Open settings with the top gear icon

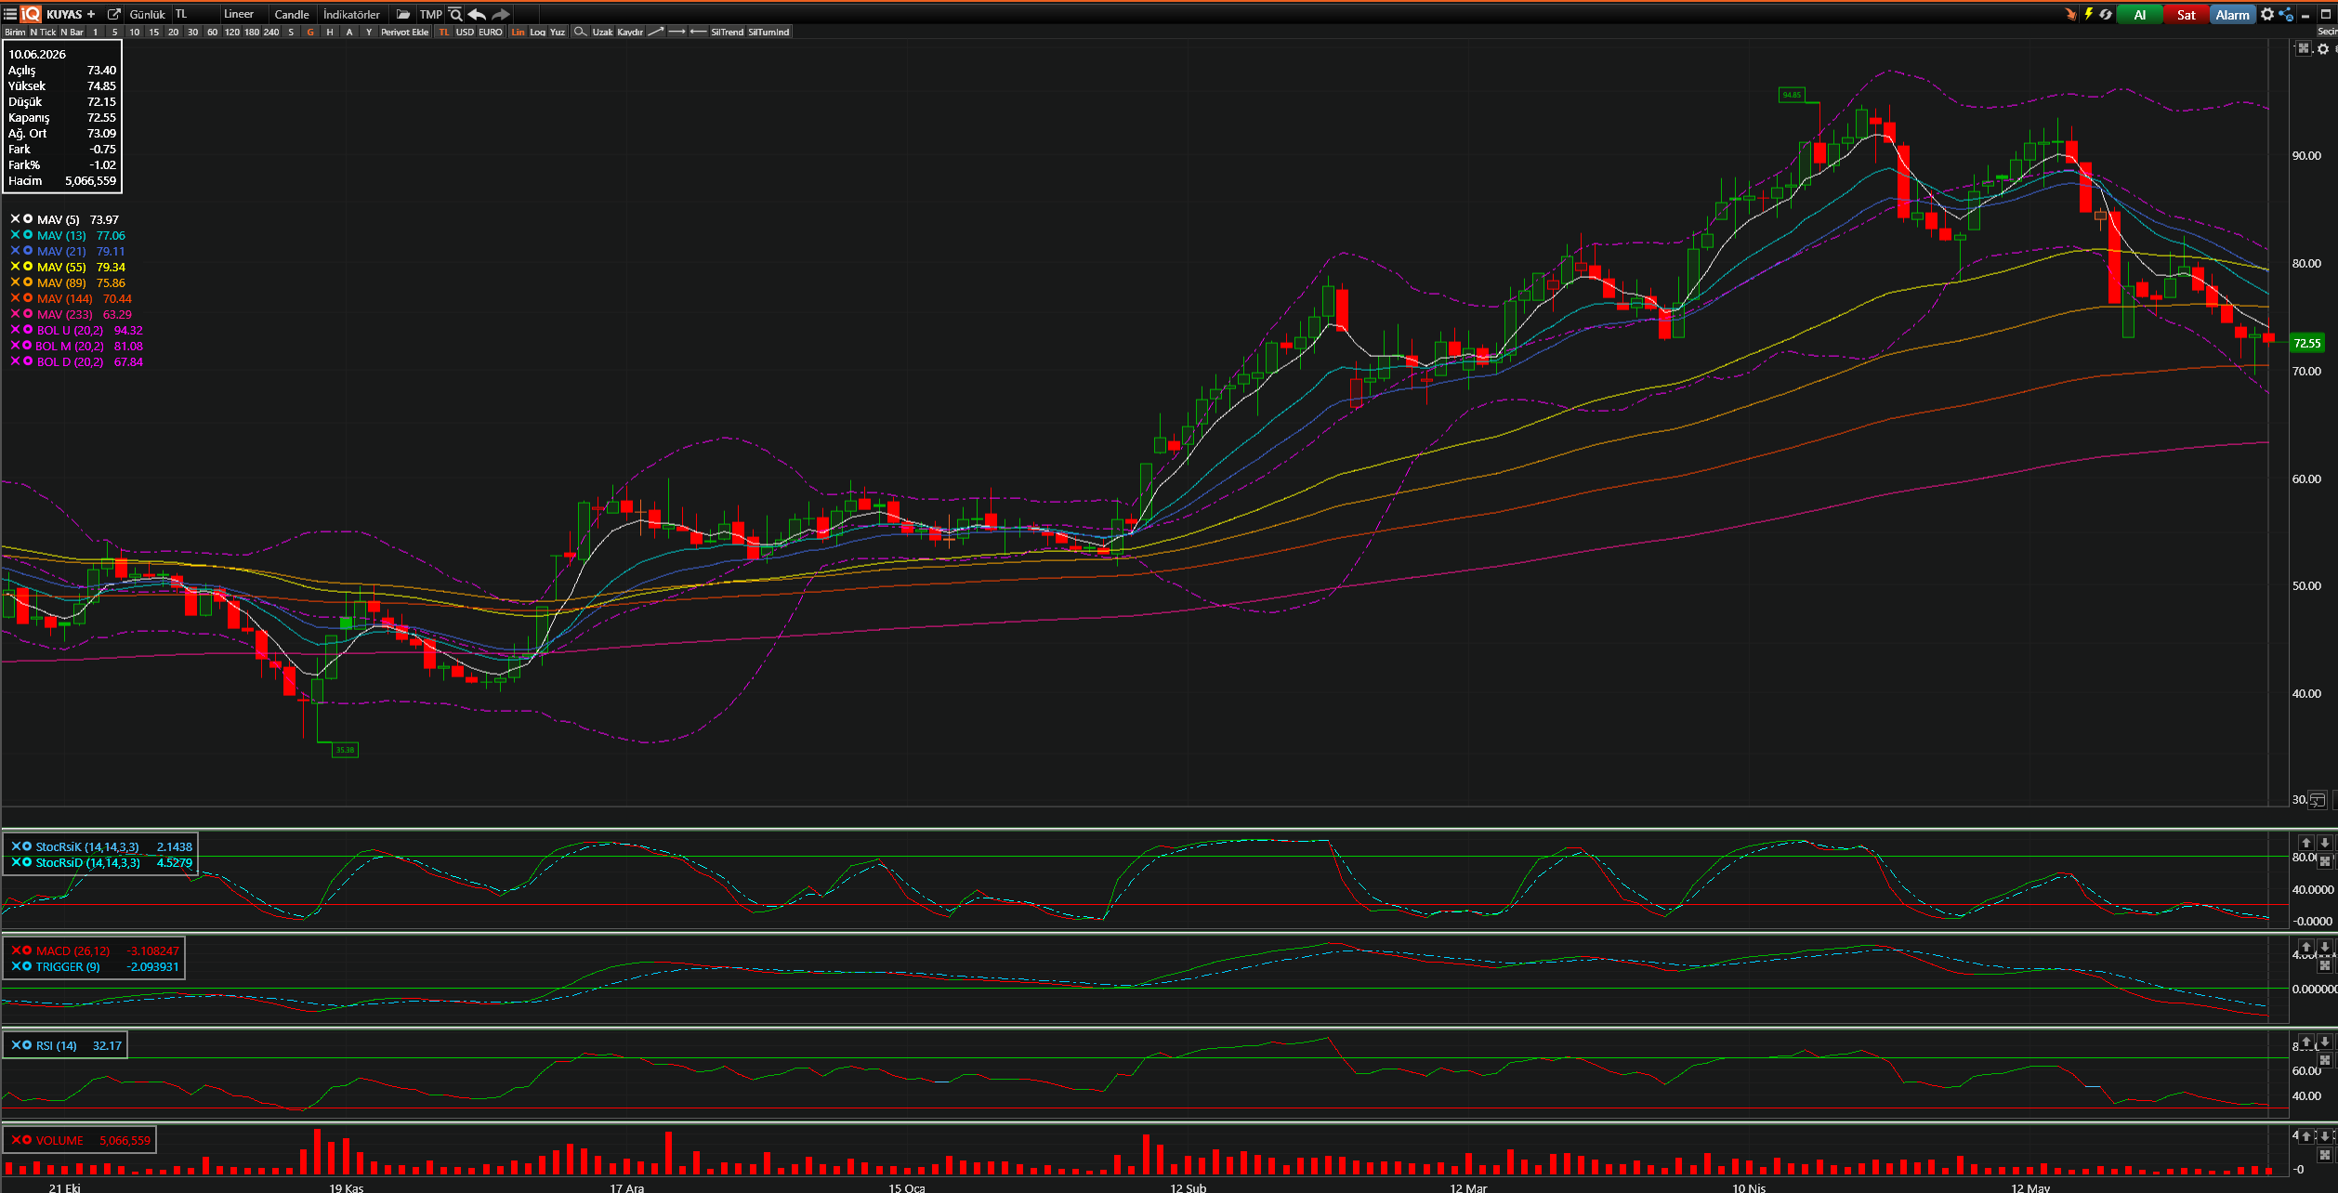2267,14
